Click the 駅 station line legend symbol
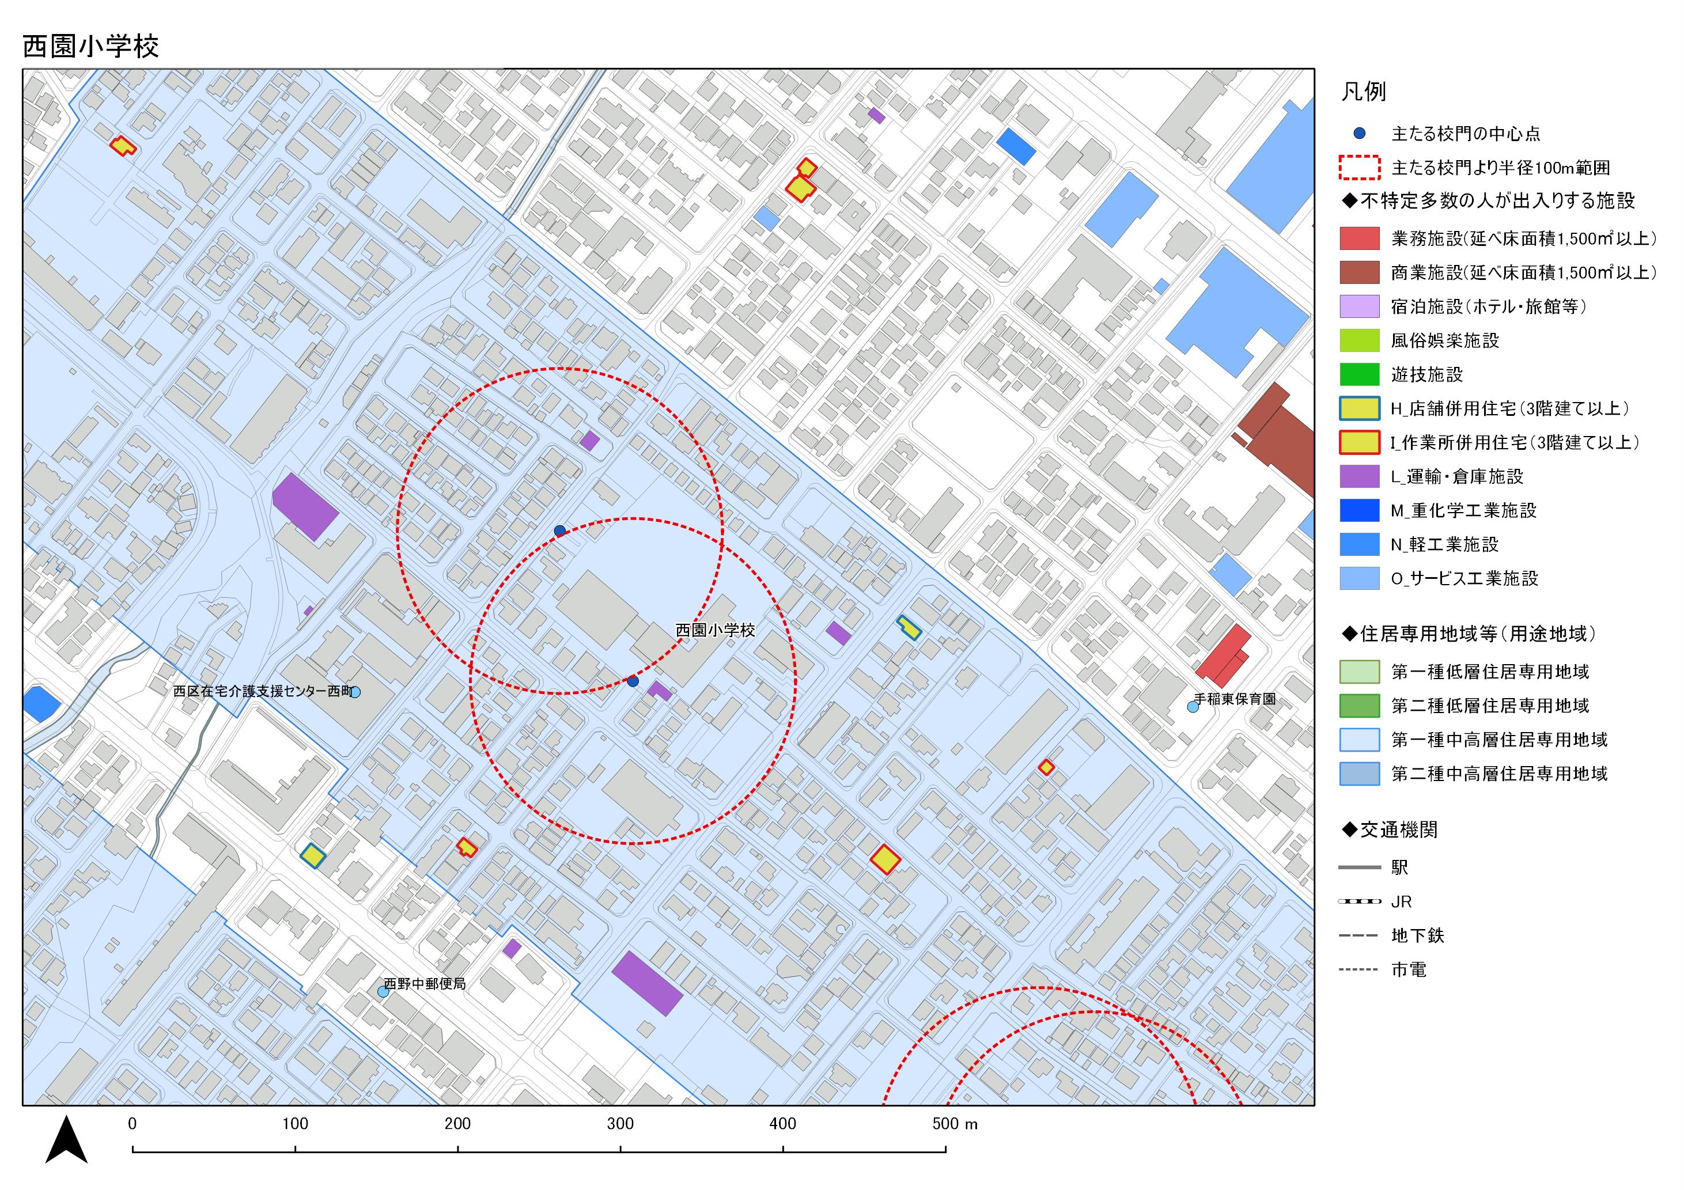1684x1190 pixels. pos(1359,868)
